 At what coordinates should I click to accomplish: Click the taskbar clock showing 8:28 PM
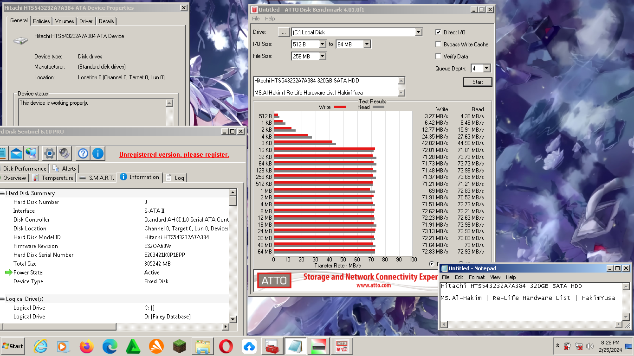610,343
